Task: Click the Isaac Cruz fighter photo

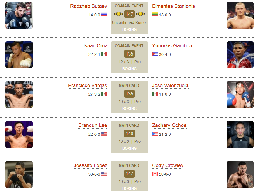Action: coord(19,55)
